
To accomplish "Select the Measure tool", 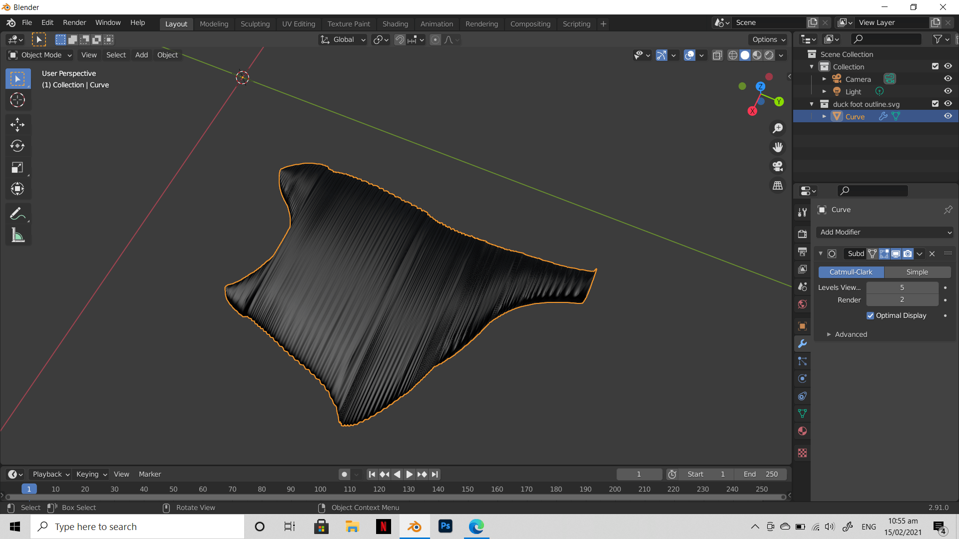I will click(x=17, y=235).
